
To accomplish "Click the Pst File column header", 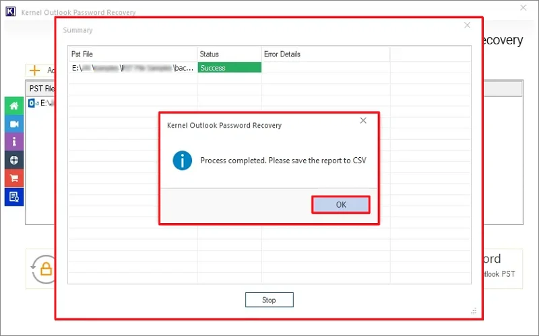I will pos(133,54).
